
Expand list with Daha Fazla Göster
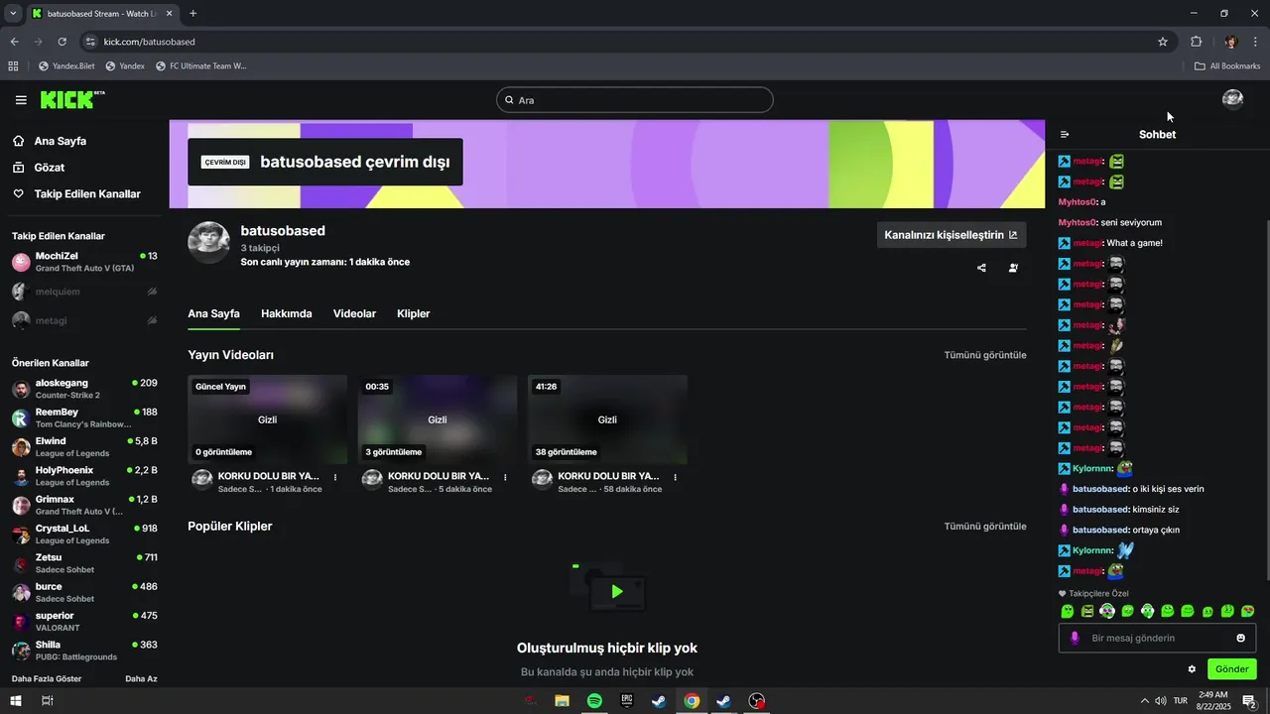(x=47, y=679)
